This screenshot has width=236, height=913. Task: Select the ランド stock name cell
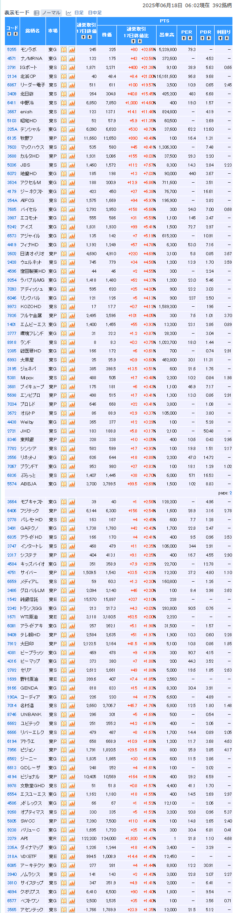pyautogui.click(x=32, y=342)
